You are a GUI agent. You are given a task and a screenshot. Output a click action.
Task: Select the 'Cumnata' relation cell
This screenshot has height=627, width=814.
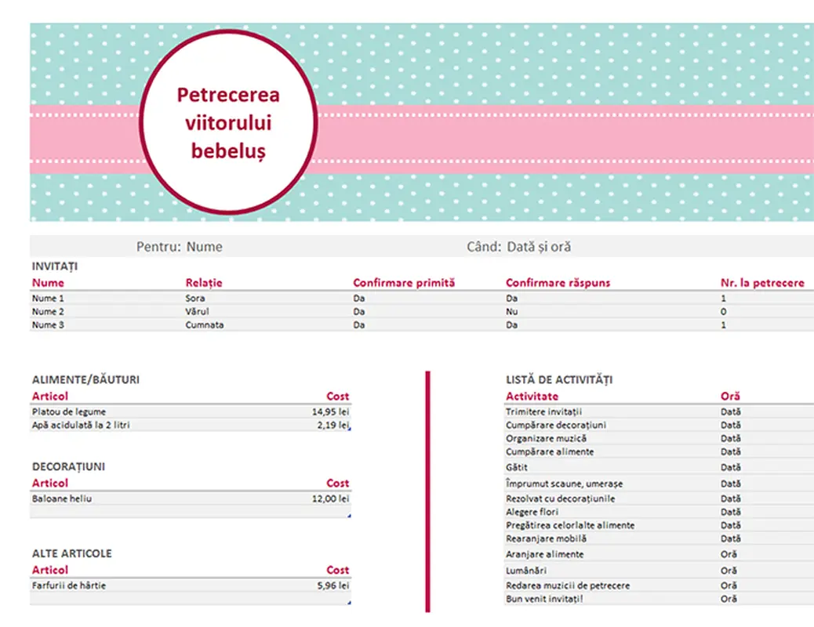pos(205,325)
